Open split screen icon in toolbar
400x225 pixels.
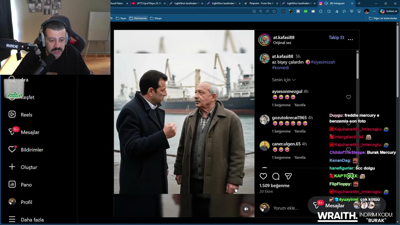(x=329, y=11)
